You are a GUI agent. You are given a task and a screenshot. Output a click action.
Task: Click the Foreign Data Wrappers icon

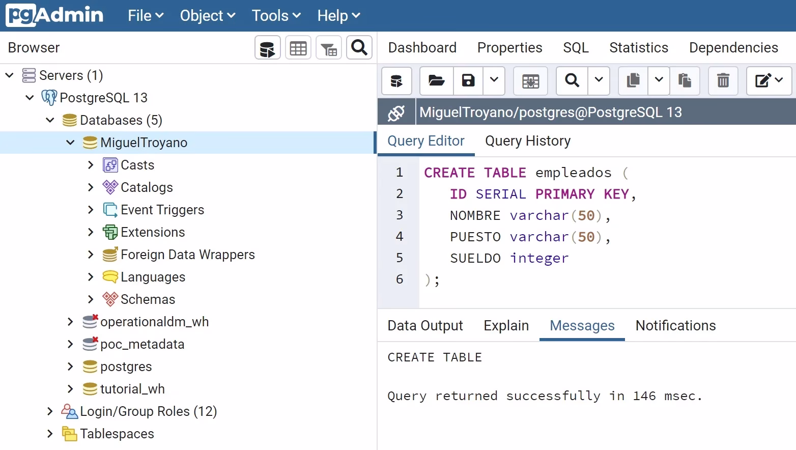tap(110, 255)
